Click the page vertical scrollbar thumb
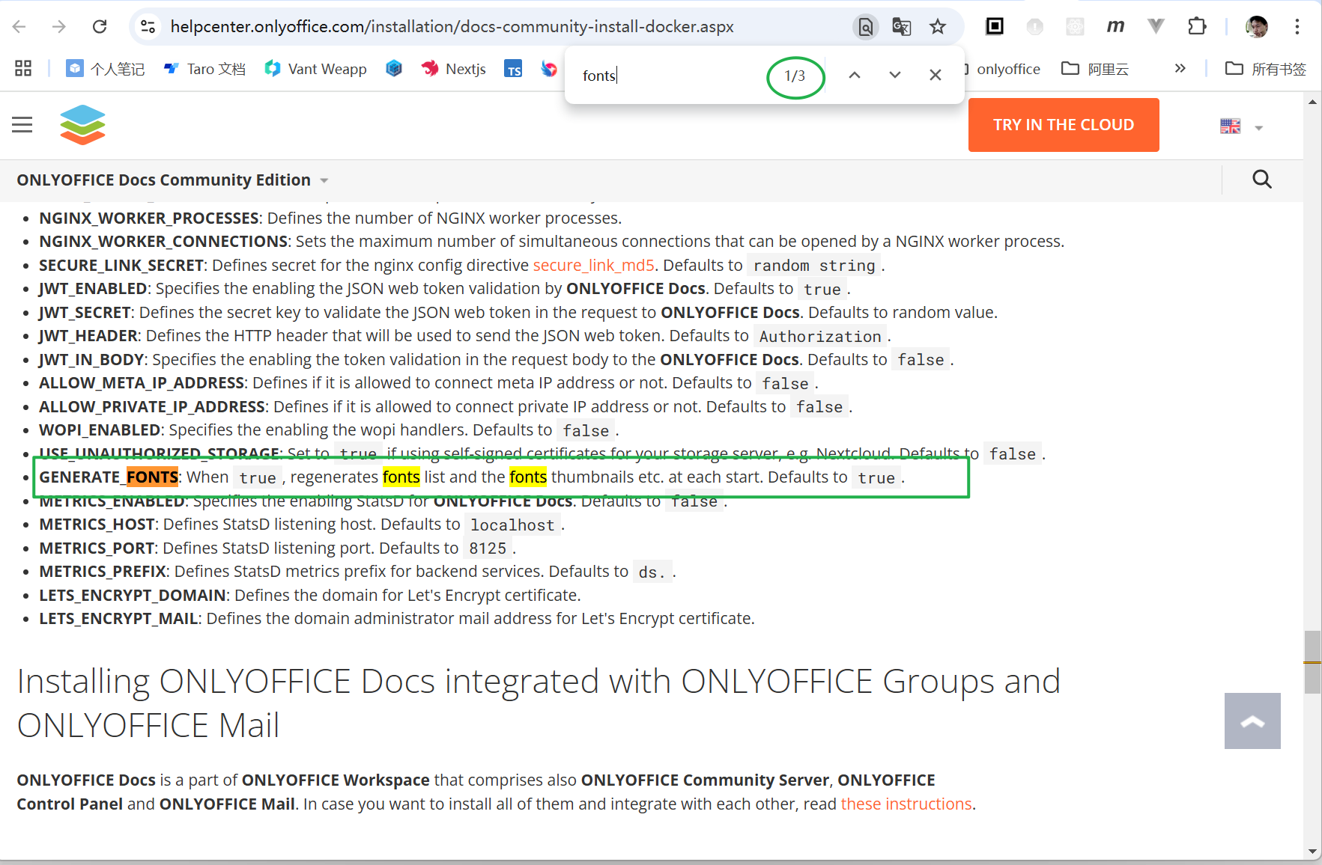 [x=1312, y=662]
